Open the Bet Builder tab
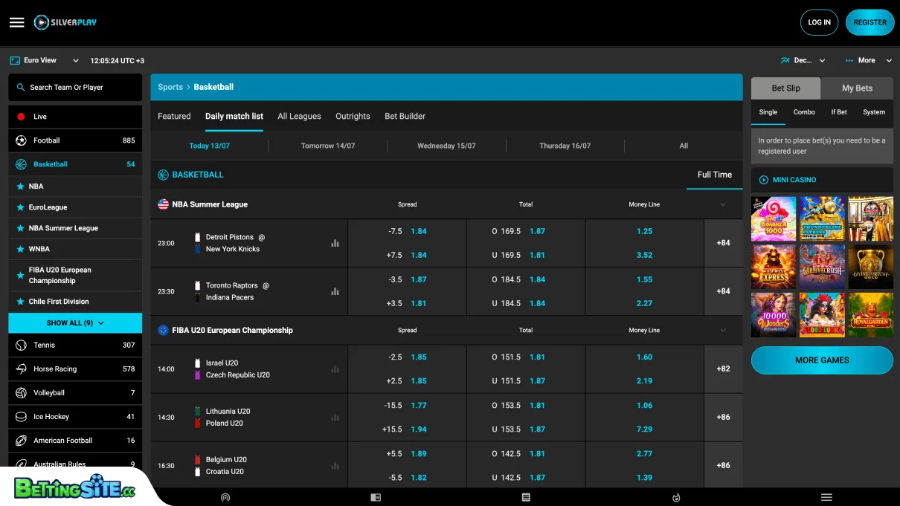The width and height of the screenshot is (900, 506). 405,116
